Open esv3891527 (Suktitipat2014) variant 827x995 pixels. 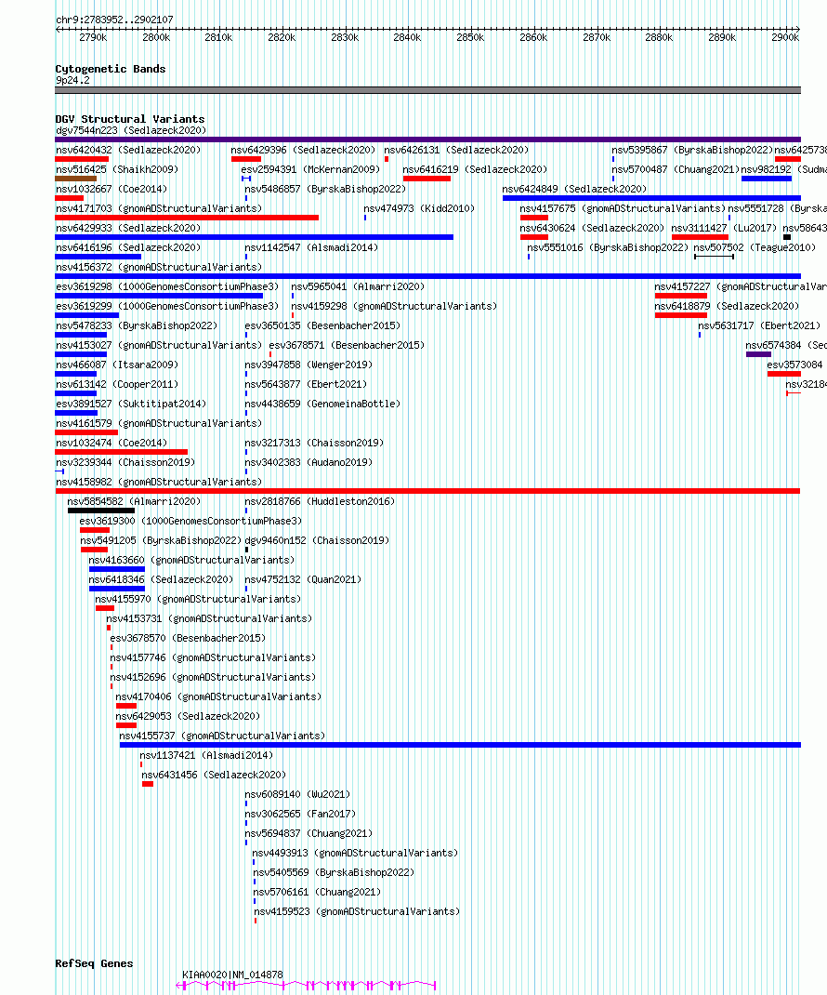point(131,404)
